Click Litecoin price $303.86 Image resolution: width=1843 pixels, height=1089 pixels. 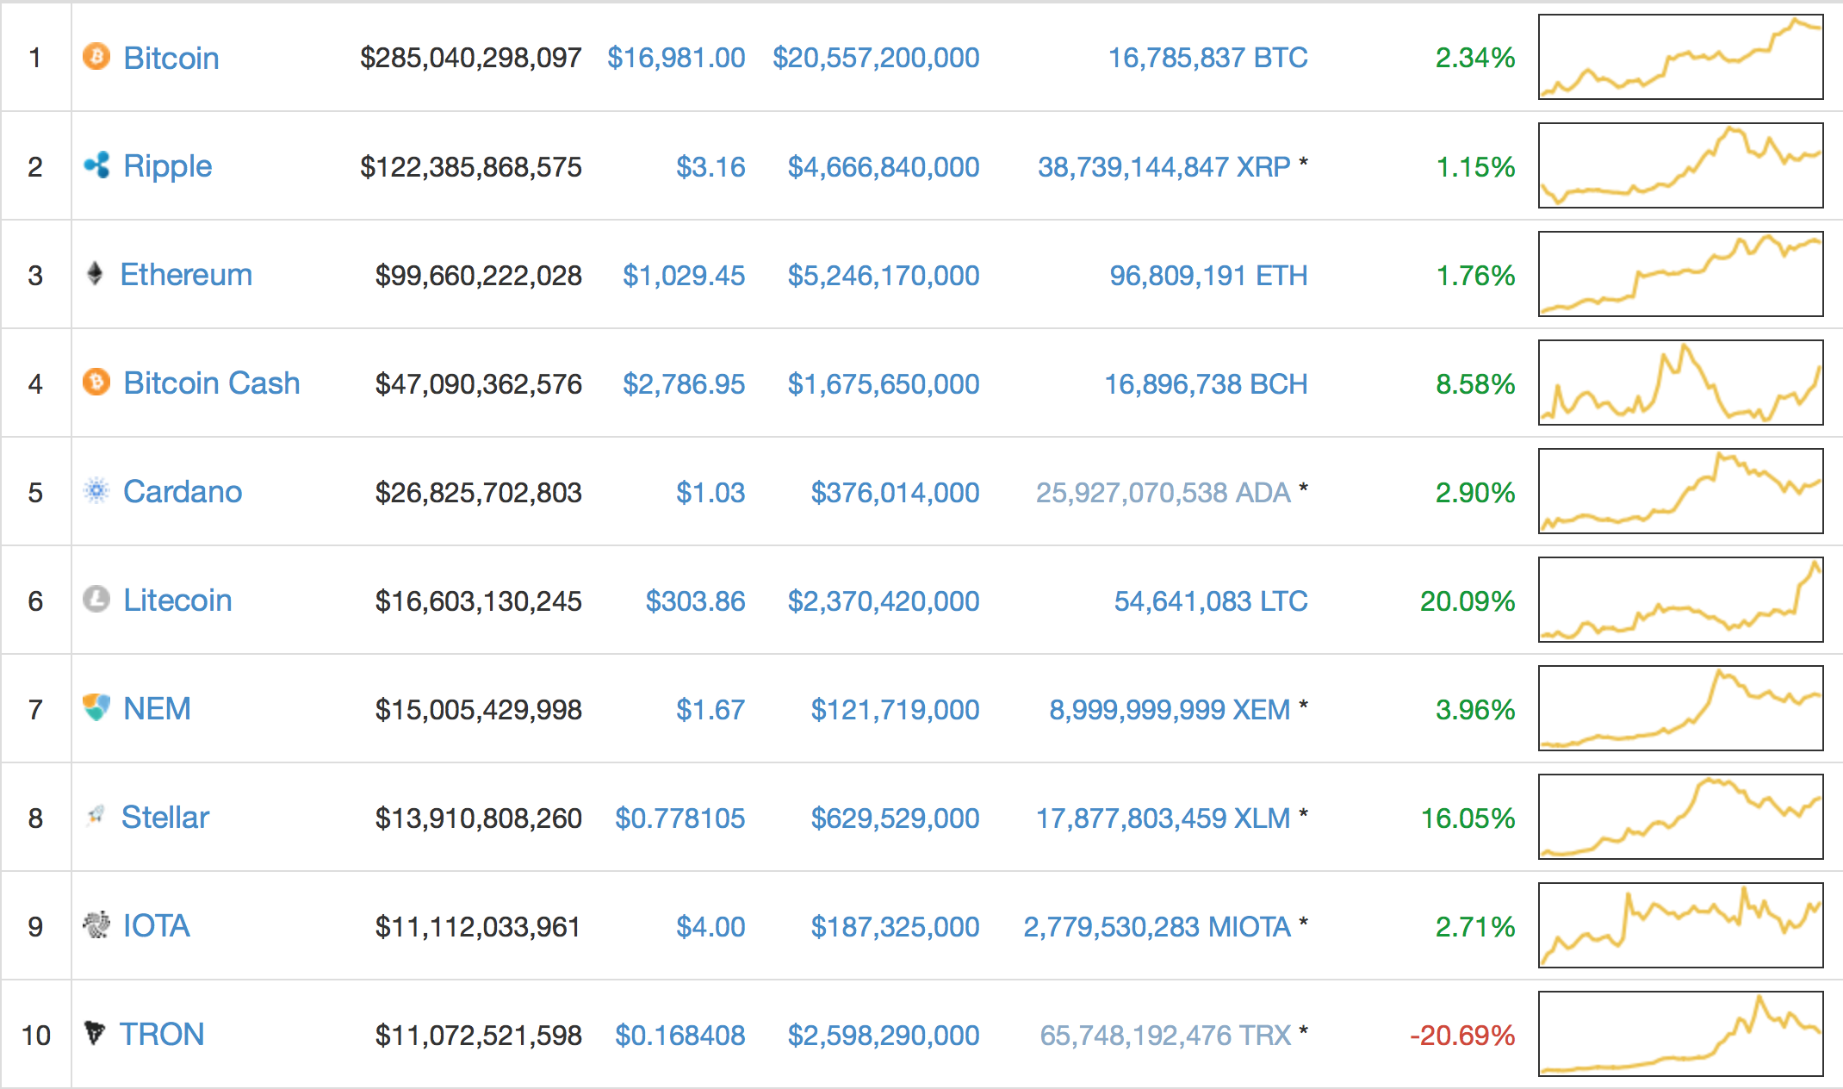696,601
